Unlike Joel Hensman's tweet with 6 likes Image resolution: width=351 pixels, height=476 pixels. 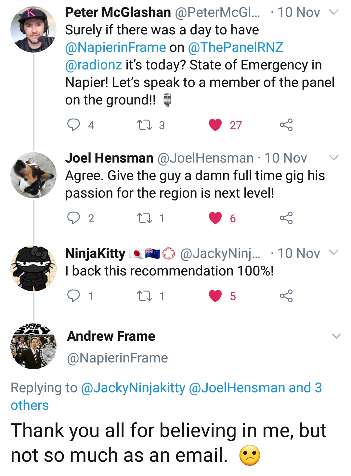tap(215, 218)
